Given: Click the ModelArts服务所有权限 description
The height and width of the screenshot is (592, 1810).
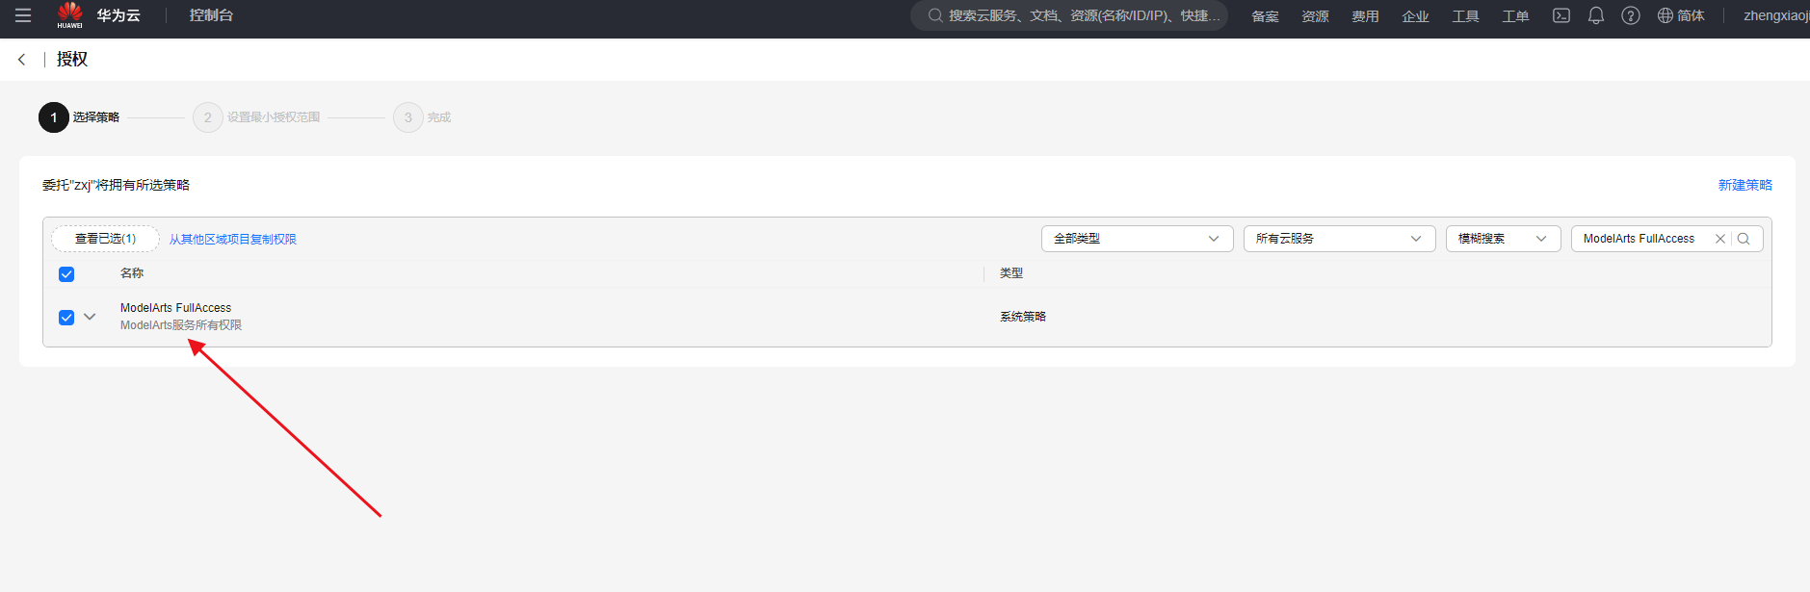Looking at the screenshot, I should coord(181,325).
